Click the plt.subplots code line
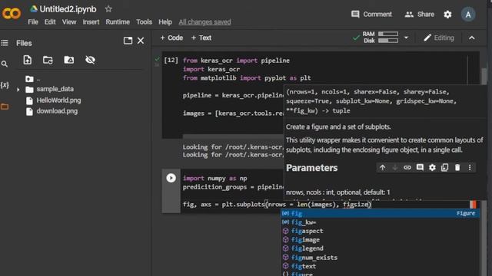 click(x=277, y=205)
